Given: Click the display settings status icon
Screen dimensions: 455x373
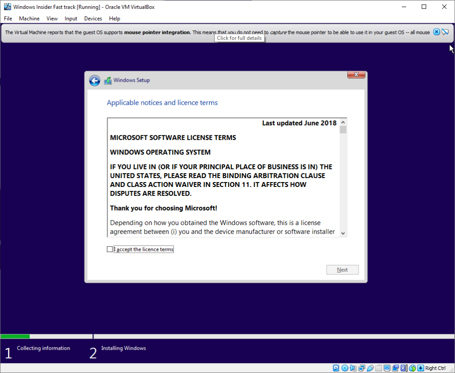Looking at the screenshot, I should coord(387,368).
